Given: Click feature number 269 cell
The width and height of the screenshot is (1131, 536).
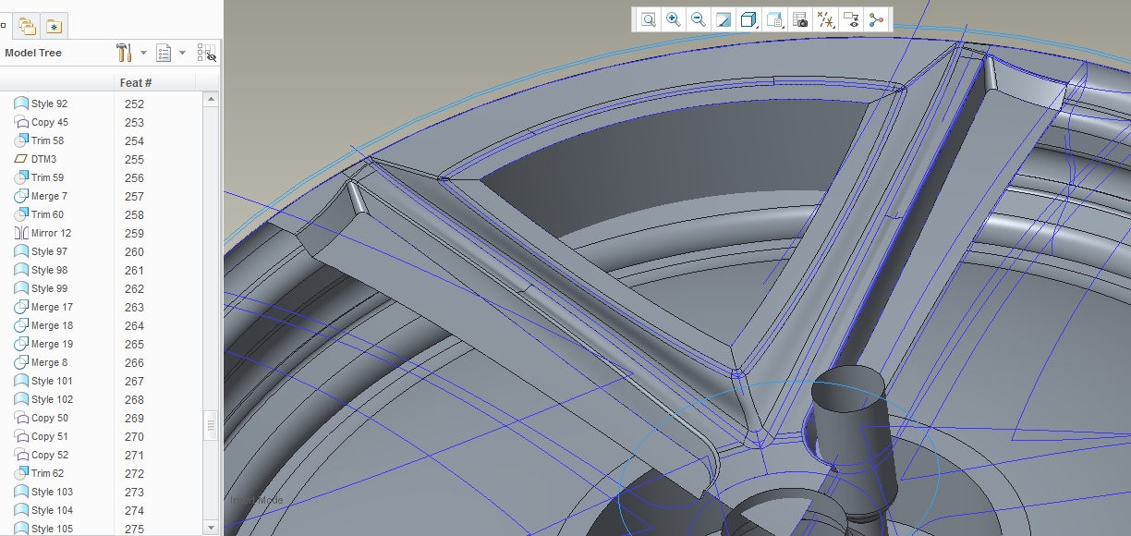Looking at the screenshot, I should (x=134, y=419).
